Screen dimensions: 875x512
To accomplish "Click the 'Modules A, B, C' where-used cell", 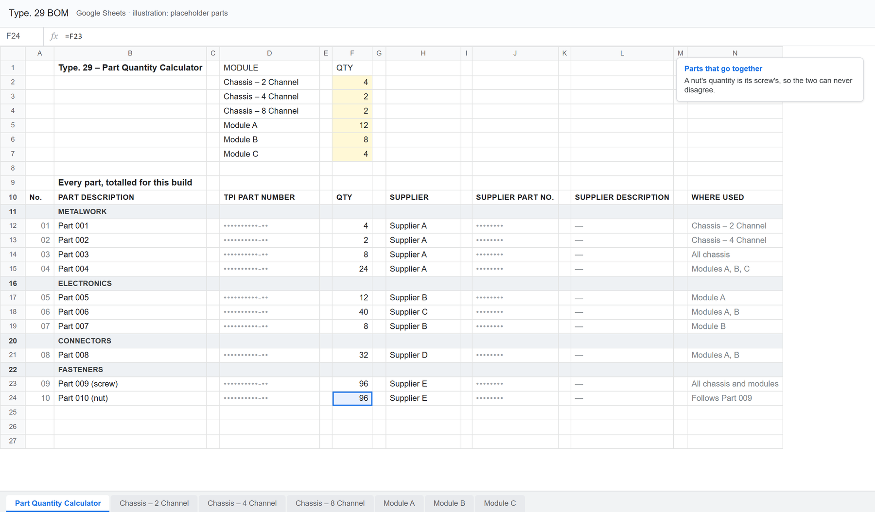I will 735,269.
